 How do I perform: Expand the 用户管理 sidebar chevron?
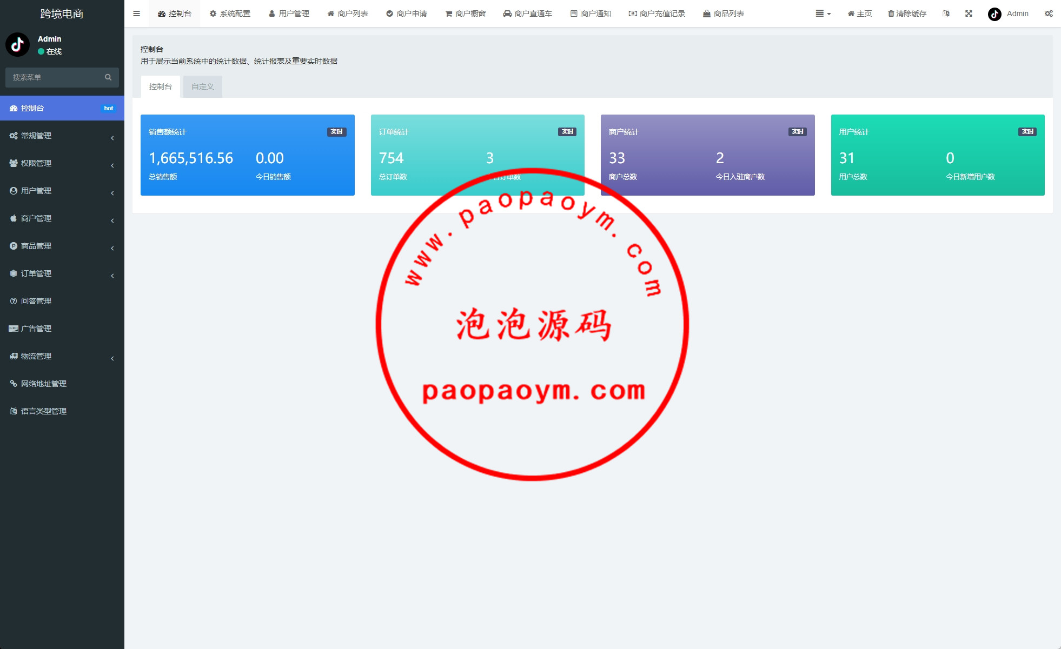(112, 193)
